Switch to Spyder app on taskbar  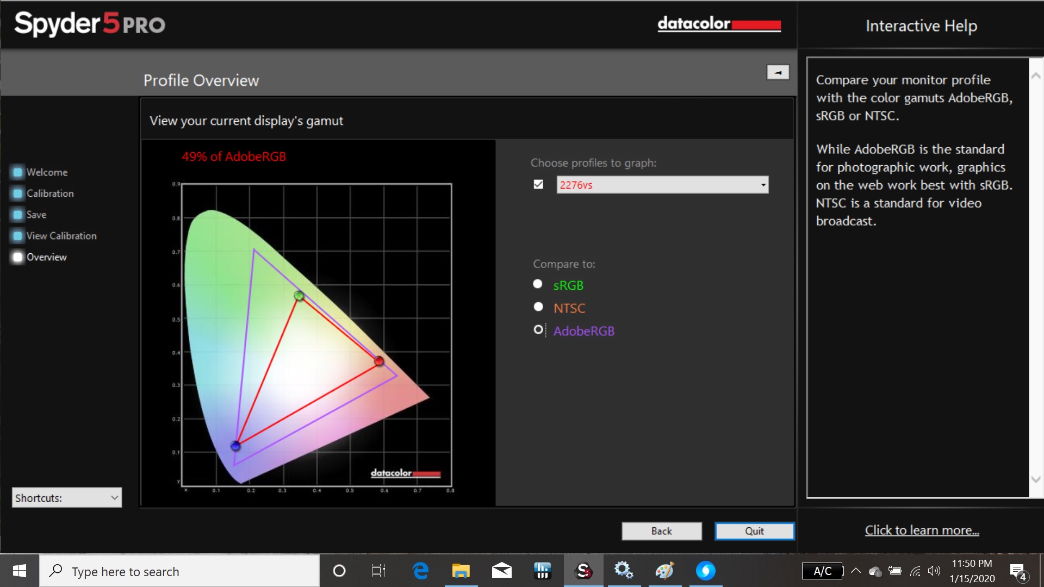pos(583,571)
